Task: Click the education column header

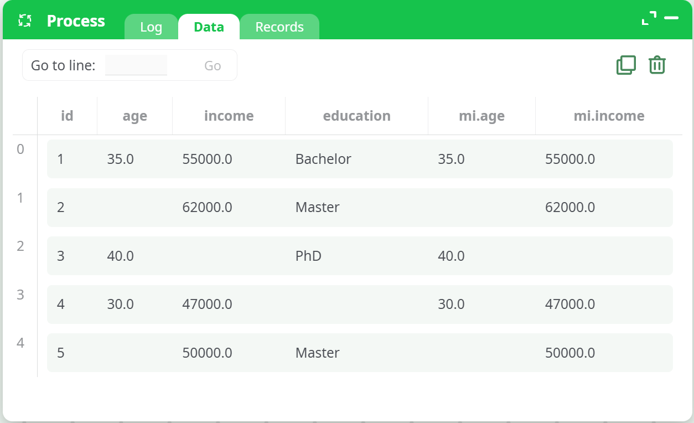Action: click(x=356, y=116)
